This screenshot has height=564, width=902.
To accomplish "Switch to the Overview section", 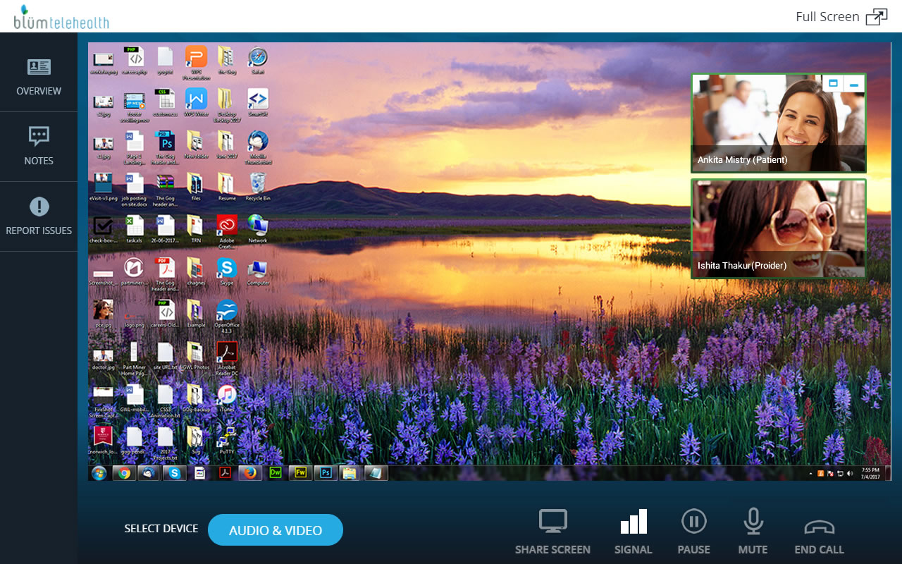I will click(39, 74).
